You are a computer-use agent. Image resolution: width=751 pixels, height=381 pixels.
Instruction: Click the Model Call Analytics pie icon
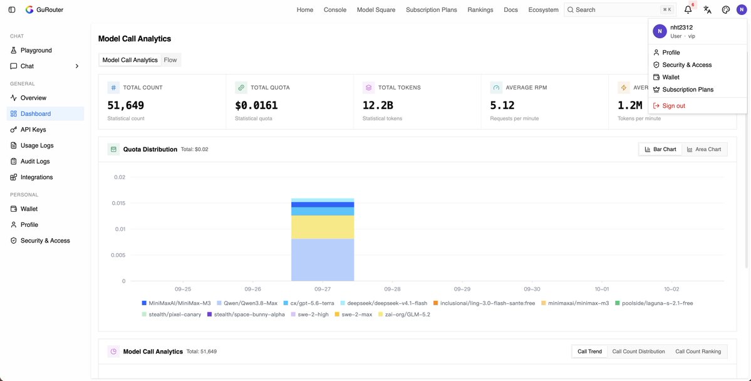(x=113, y=352)
